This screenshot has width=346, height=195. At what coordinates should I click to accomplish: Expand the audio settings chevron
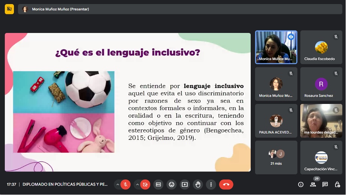point(117,184)
